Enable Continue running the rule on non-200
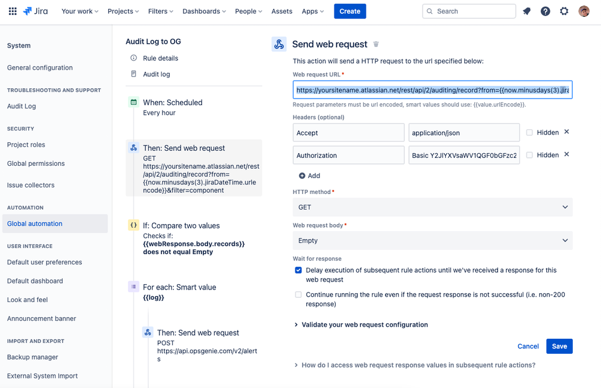 [x=298, y=295]
